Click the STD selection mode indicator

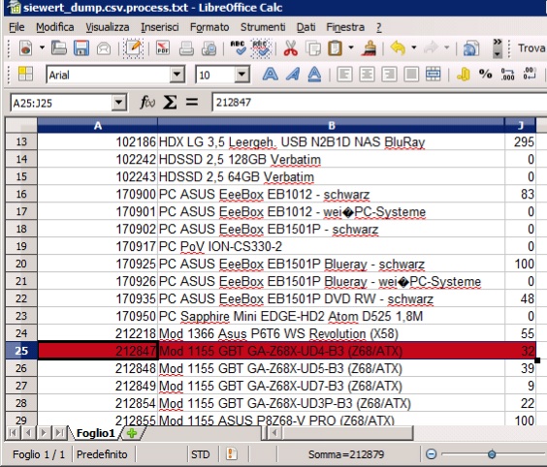200,454
